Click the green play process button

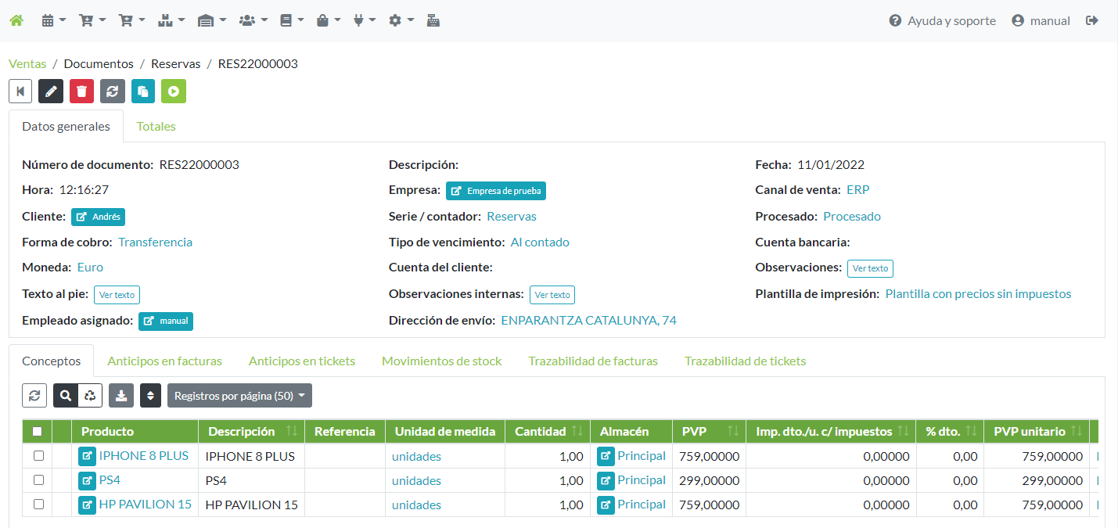[x=174, y=92]
